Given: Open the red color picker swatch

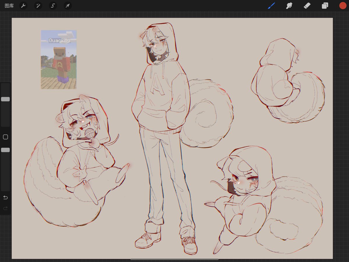Looking at the screenshot, I should (343, 6).
